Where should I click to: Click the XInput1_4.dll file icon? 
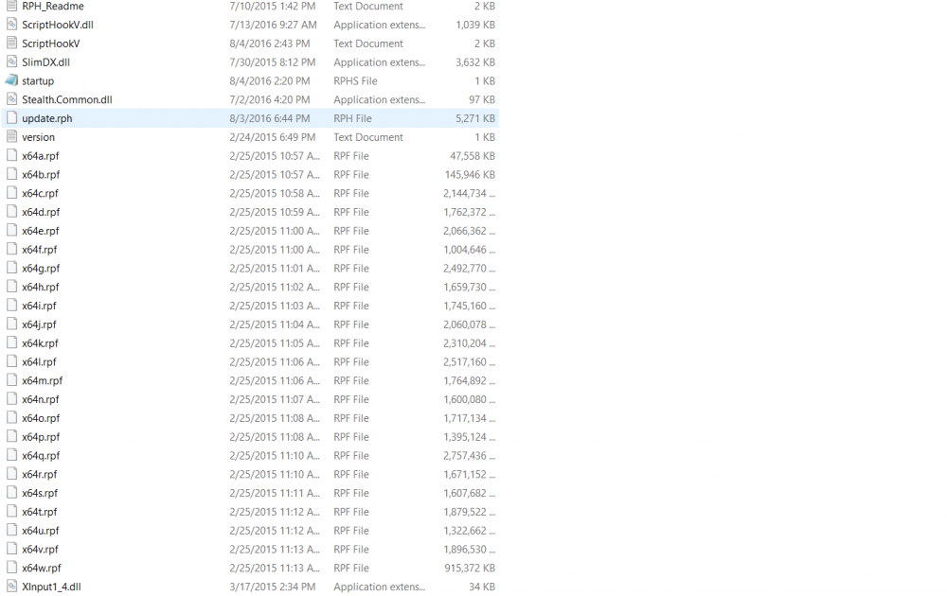pos(11,587)
